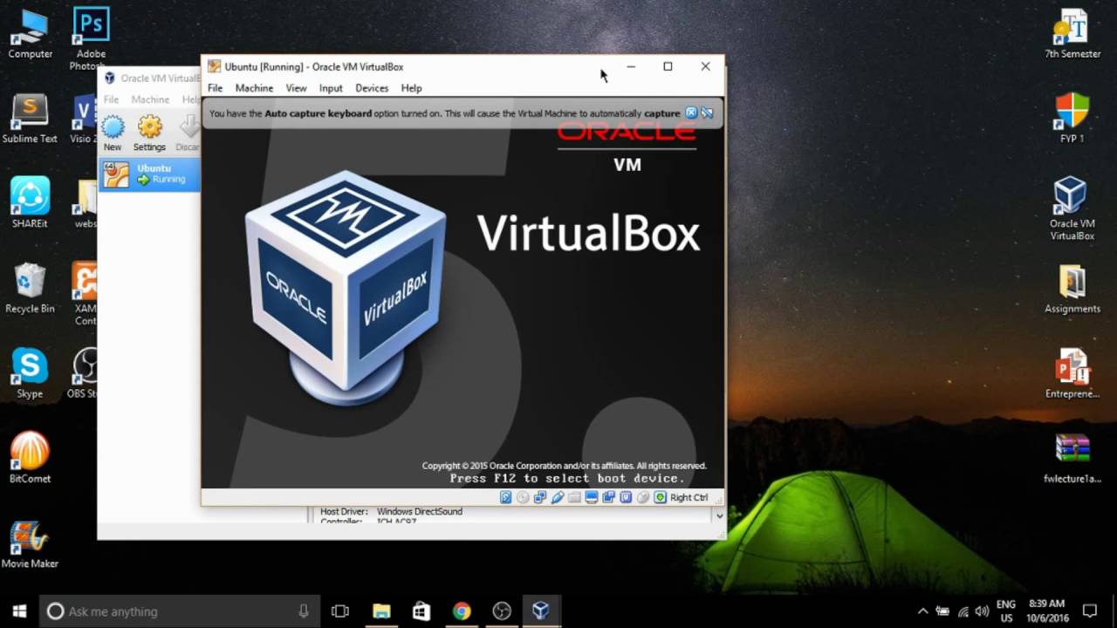The height and width of the screenshot is (628, 1117).
Task: Select the Ubuntu Running VM in the list
Action: [x=149, y=174]
